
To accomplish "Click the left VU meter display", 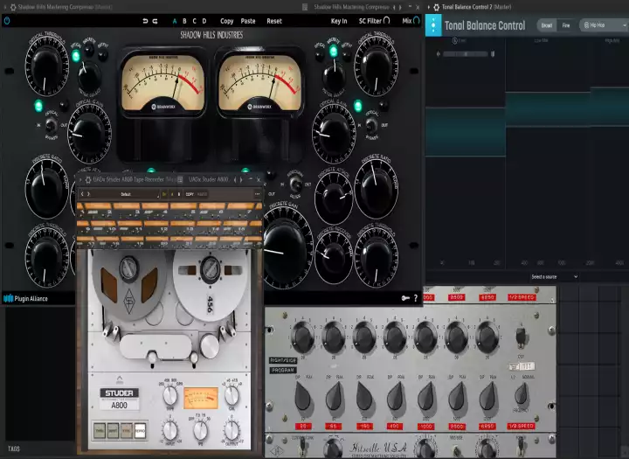I will [162, 83].
